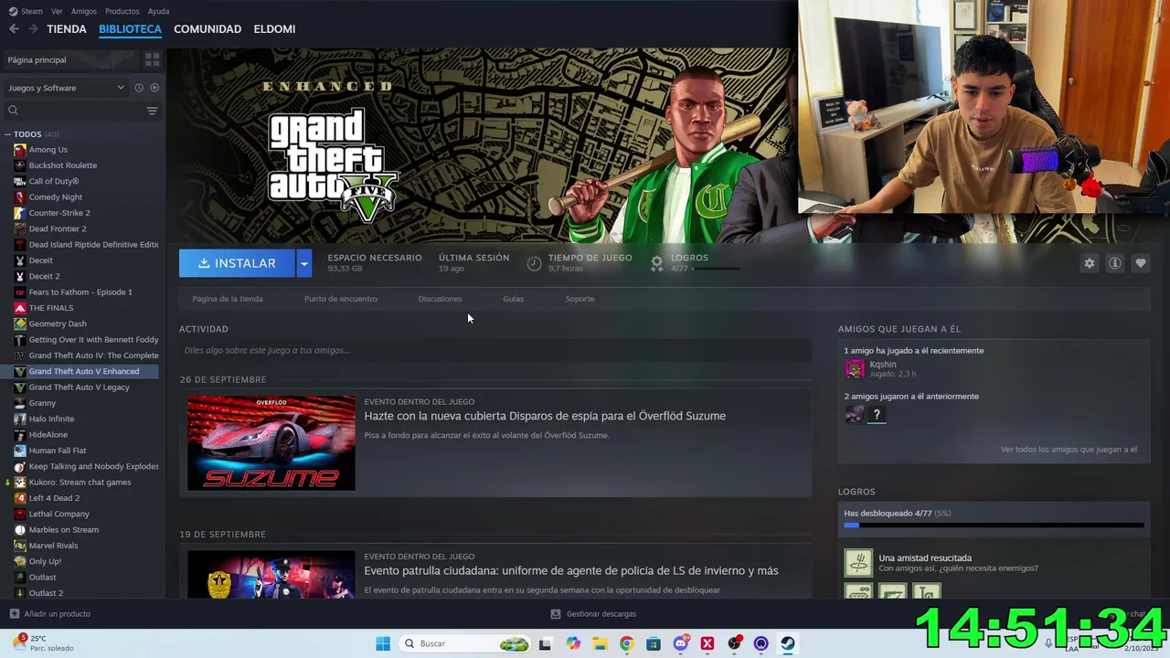Navigate back with the left arrow

point(14,29)
